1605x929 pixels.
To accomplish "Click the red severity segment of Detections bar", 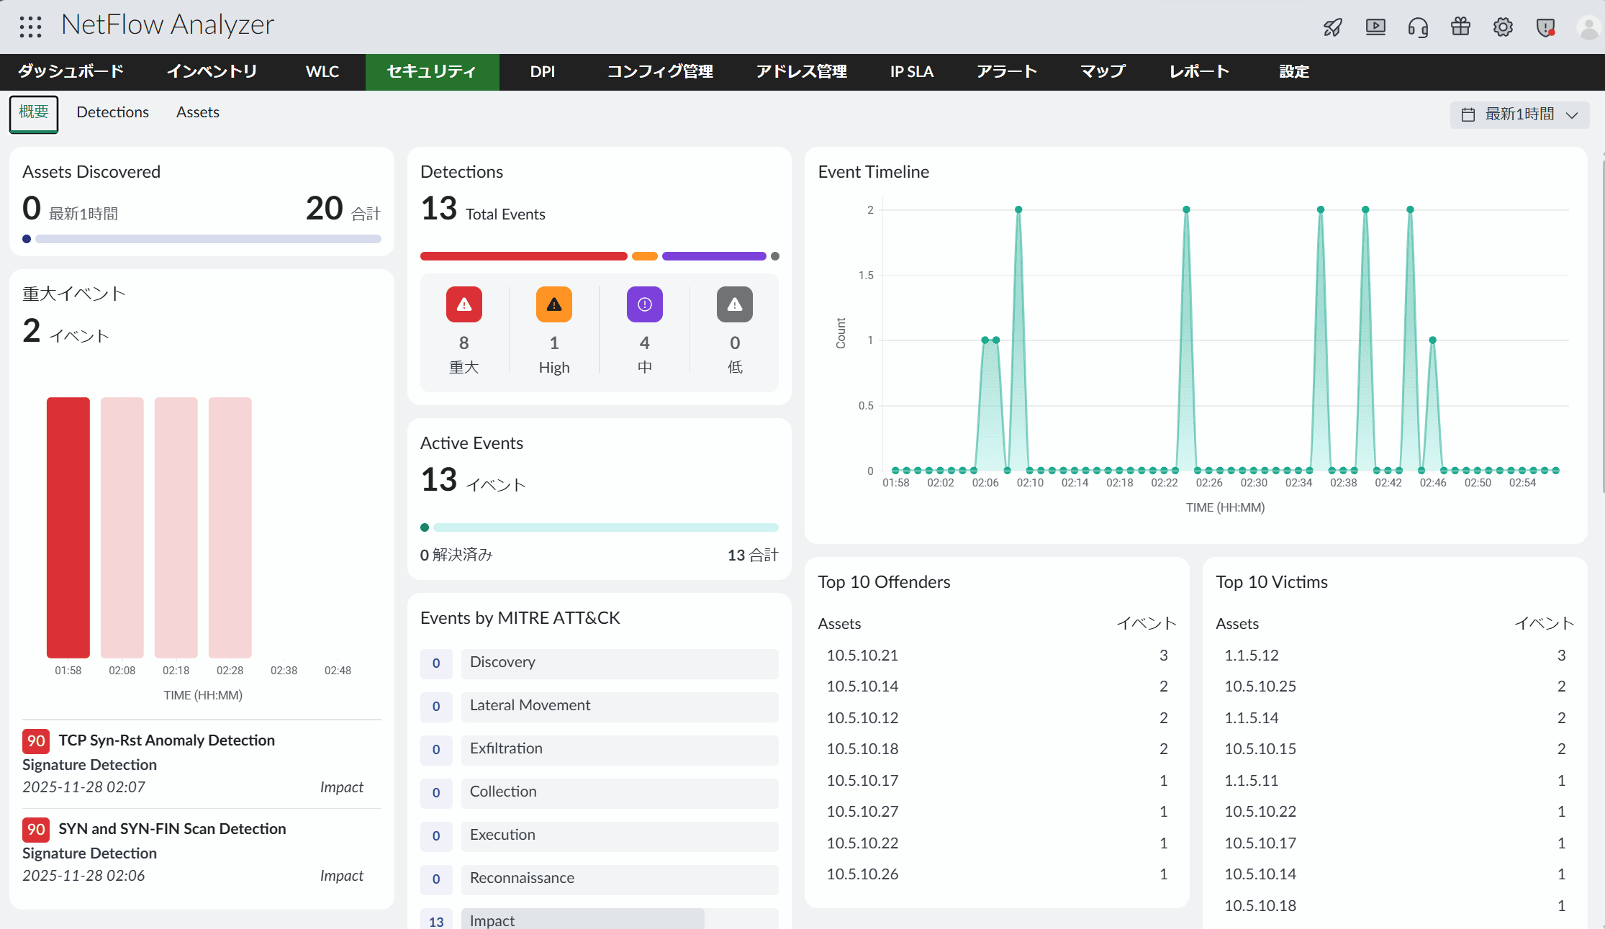I will [x=524, y=256].
